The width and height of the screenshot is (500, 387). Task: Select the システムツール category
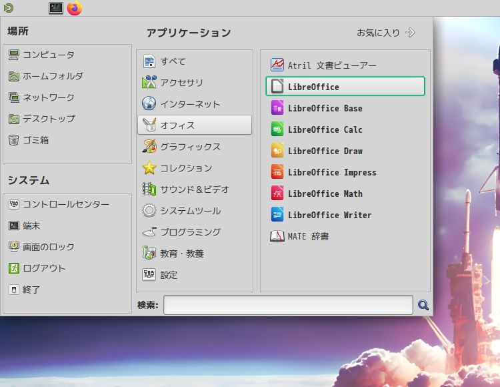click(195, 211)
